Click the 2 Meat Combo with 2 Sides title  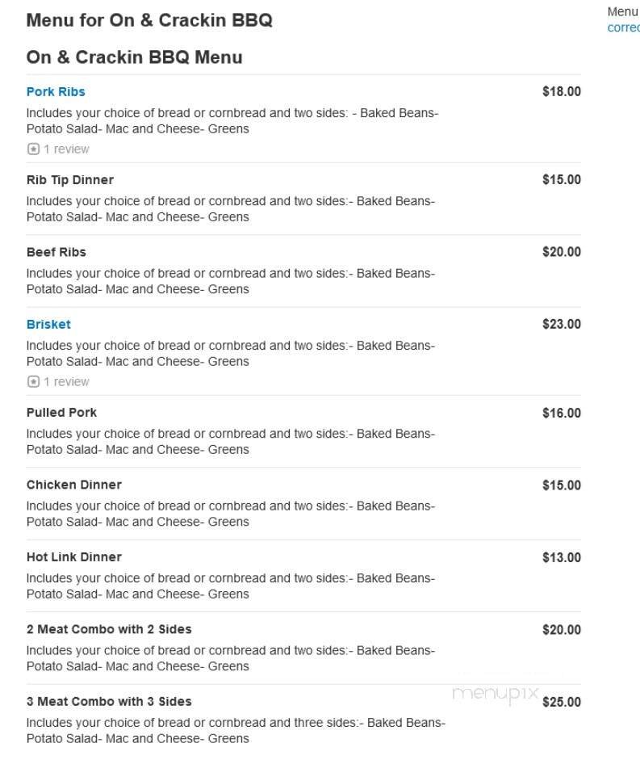[109, 629]
